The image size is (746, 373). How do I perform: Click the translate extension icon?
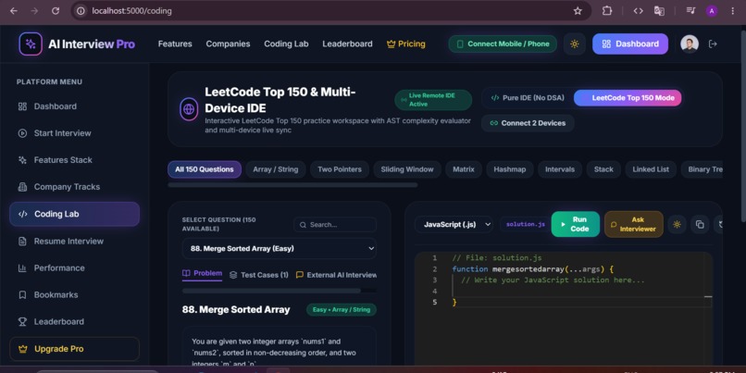click(x=659, y=10)
